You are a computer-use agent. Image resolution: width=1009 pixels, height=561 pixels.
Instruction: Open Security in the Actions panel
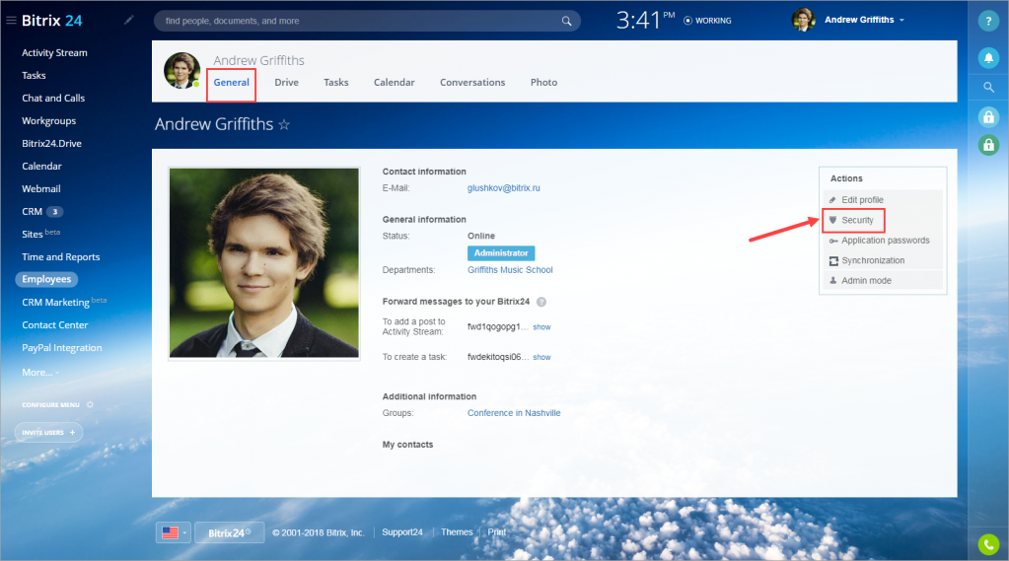click(857, 220)
